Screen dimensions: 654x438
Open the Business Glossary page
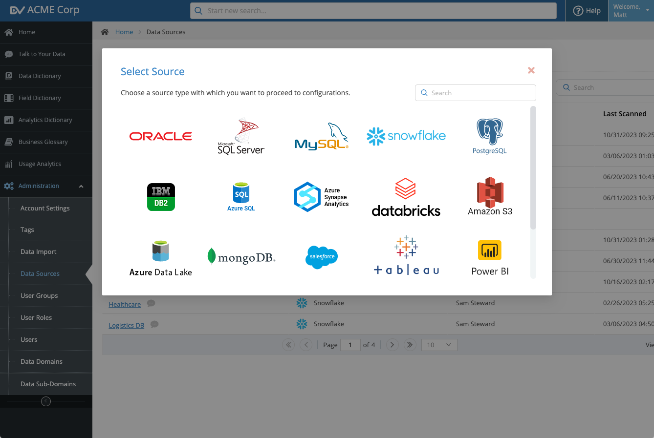click(46, 142)
